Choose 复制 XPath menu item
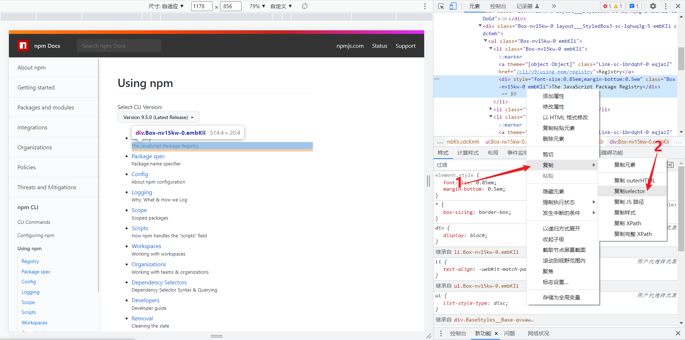The height and width of the screenshot is (340, 685). coord(632,223)
